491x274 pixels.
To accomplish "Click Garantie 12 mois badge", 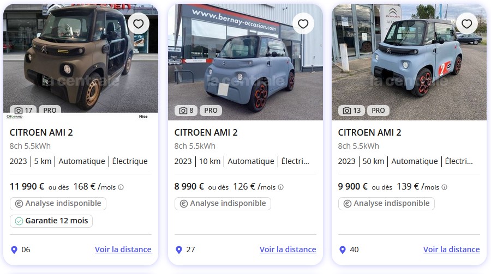I will (x=51, y=221).
